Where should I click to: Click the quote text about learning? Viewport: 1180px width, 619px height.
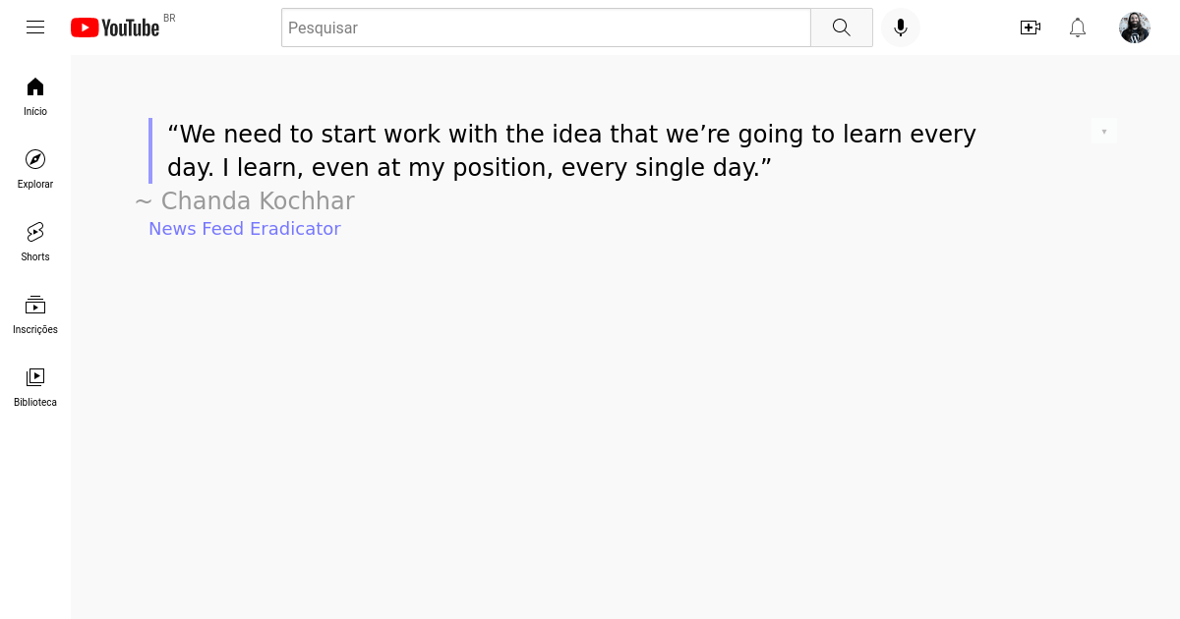tap(571, 150)
